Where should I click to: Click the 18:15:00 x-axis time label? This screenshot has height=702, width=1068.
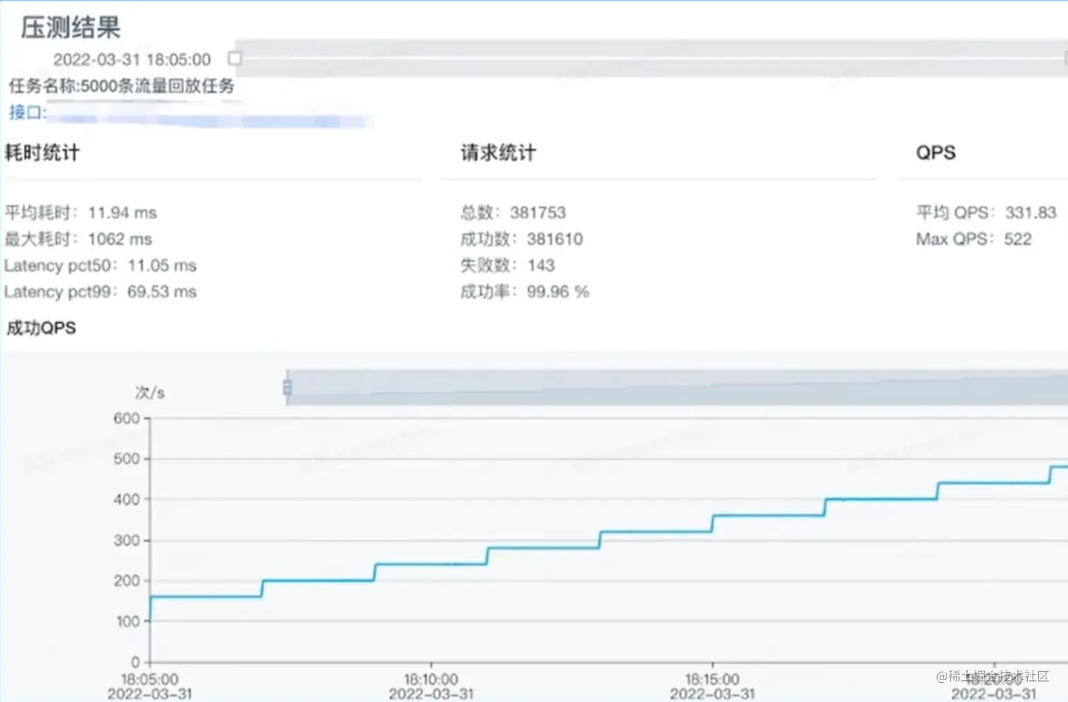712,679
